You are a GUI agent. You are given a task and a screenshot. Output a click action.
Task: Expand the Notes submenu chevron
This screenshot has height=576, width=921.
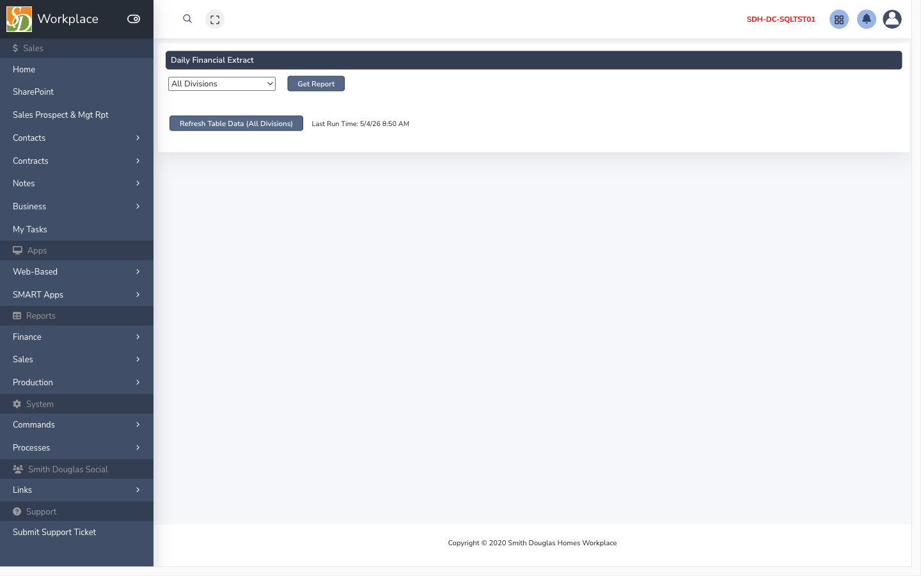[x=138, y=183]
